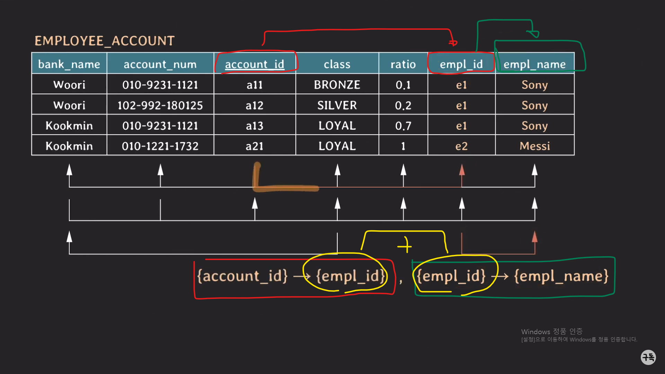
Task: Click {empl_name} text in the bottom formula
Action: [561, 276]
